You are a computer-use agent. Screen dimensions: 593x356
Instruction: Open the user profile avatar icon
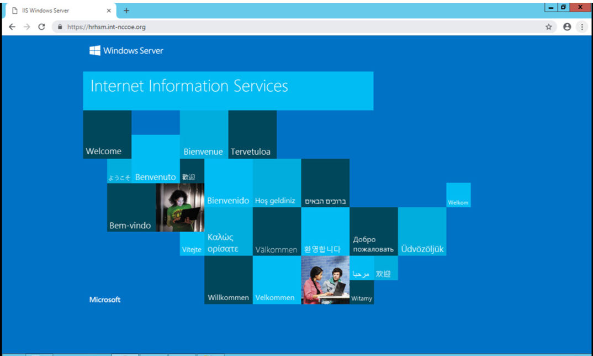coord(566,27)
